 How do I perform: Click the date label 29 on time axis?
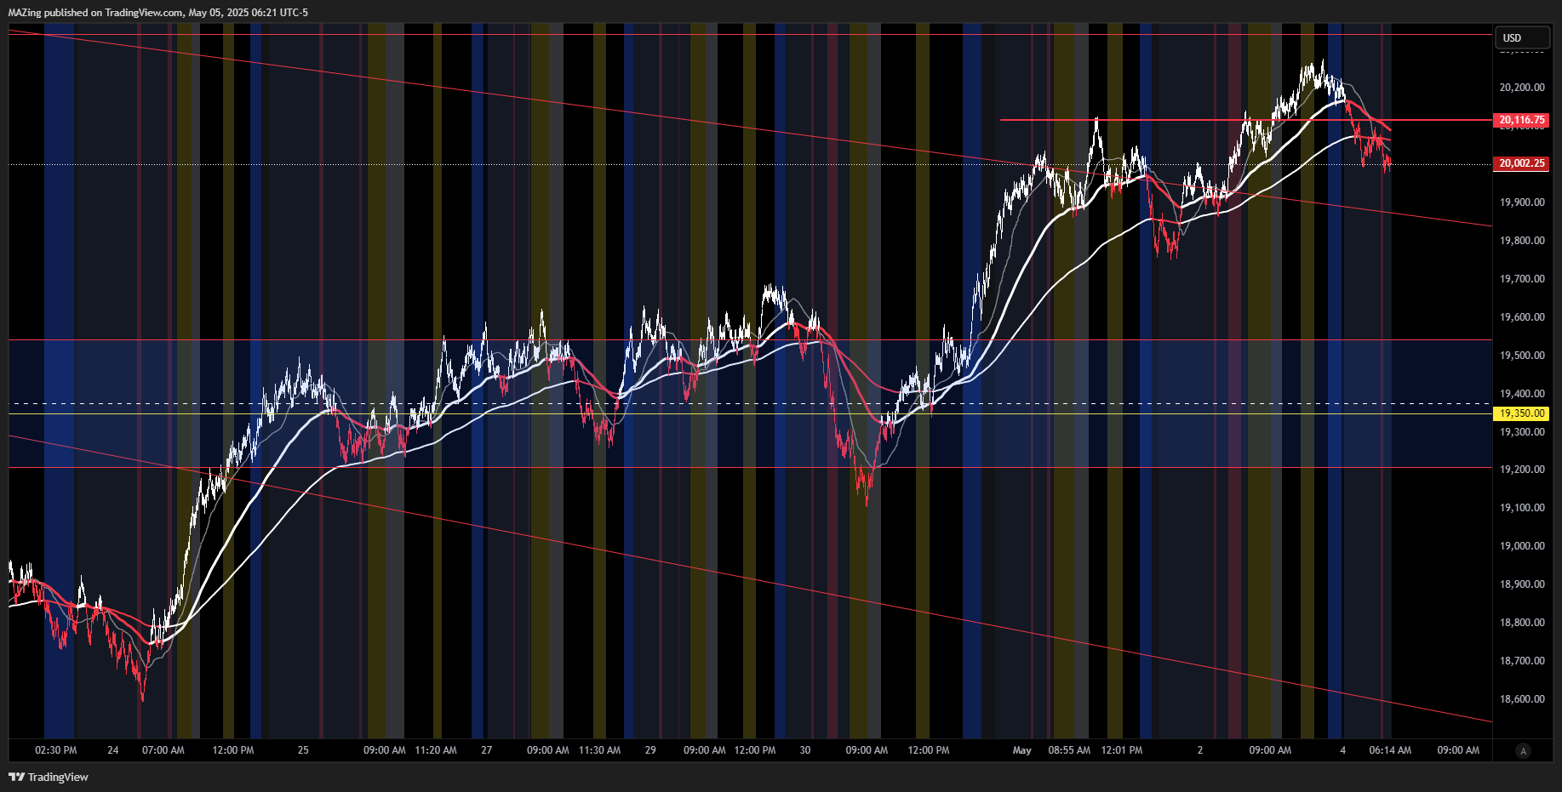[650, 750]
